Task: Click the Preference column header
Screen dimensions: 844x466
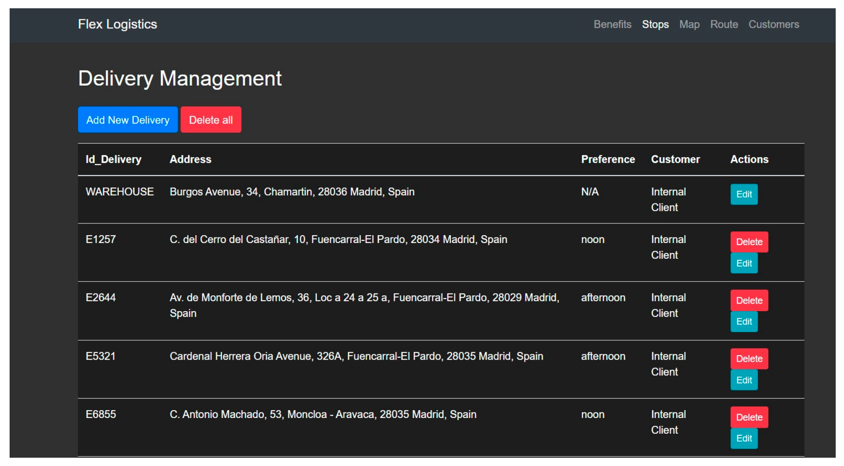Action: [x=608, y=160]
